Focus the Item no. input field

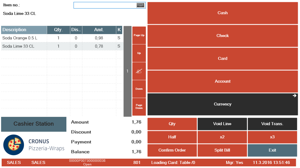(x=105, y=5)
